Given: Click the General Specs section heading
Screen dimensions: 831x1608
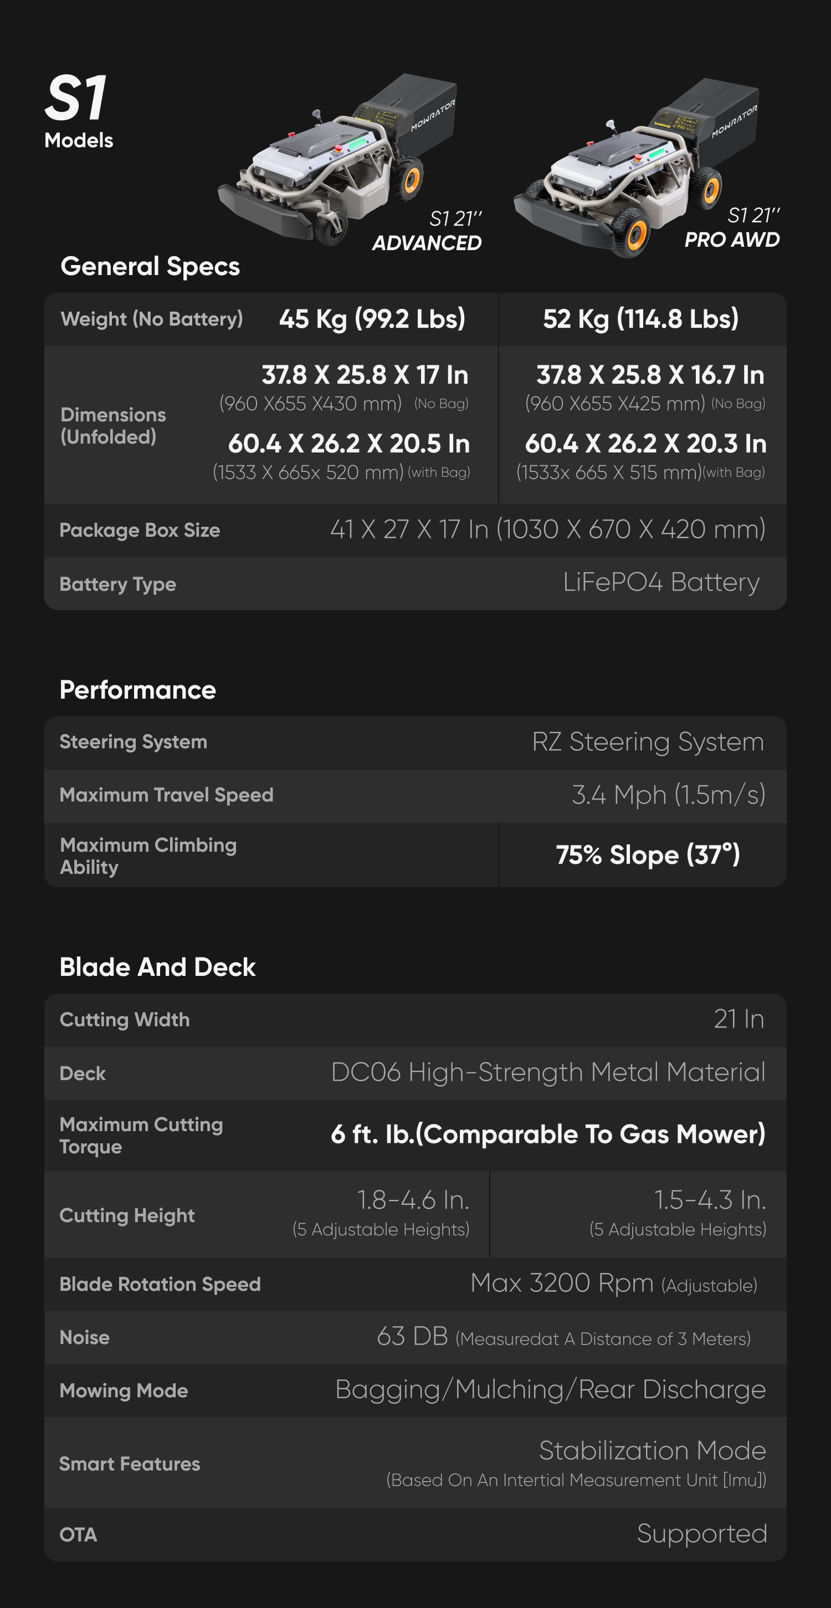Looking at the screenshot, I should coord(150,267).
